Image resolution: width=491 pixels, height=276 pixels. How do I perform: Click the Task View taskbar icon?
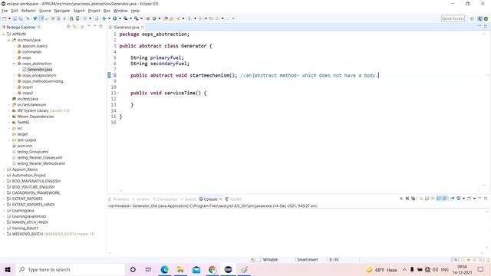pos(148,269)
